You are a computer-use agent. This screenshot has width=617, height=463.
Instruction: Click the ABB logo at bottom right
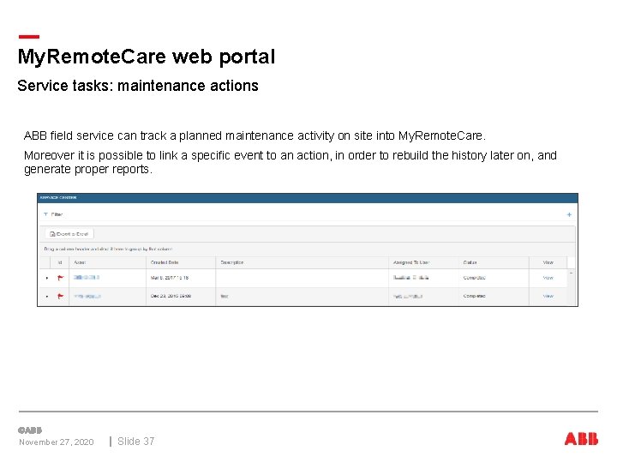tap(581, 439)
